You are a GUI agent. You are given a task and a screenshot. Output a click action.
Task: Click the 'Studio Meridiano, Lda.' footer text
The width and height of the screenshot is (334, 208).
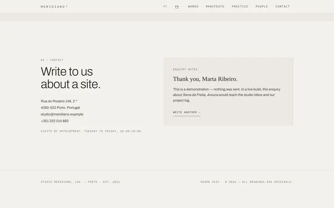[80, 182]
